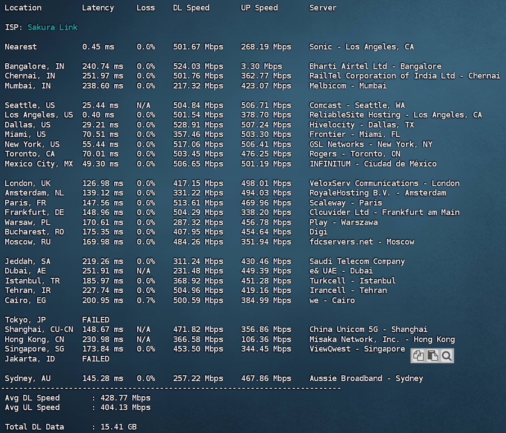The height and width of the screenshot is (433, 506).
Task: Click 'Melbicom - Mumbai' server text
Action: tap(348, 86)
